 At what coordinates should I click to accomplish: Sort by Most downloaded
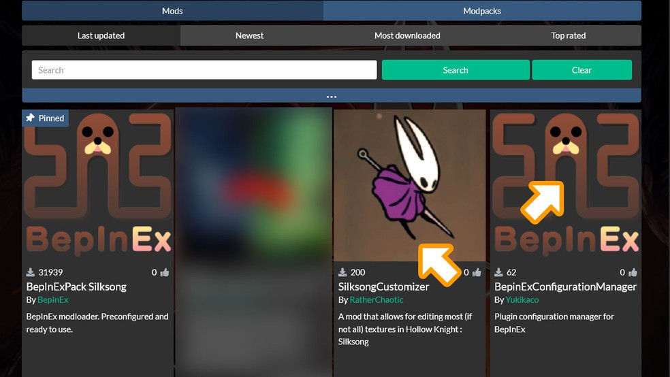pos(407,35)
